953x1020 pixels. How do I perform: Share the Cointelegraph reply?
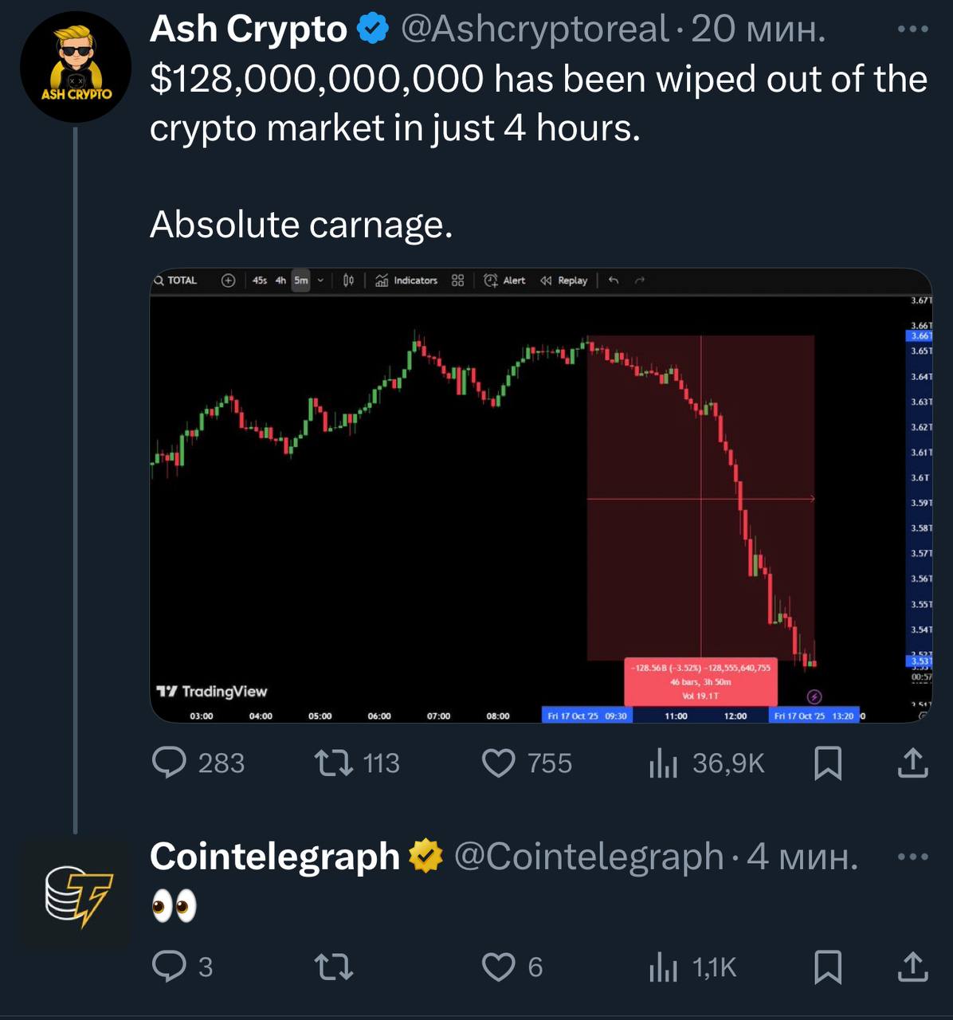[x=912, y=967]
